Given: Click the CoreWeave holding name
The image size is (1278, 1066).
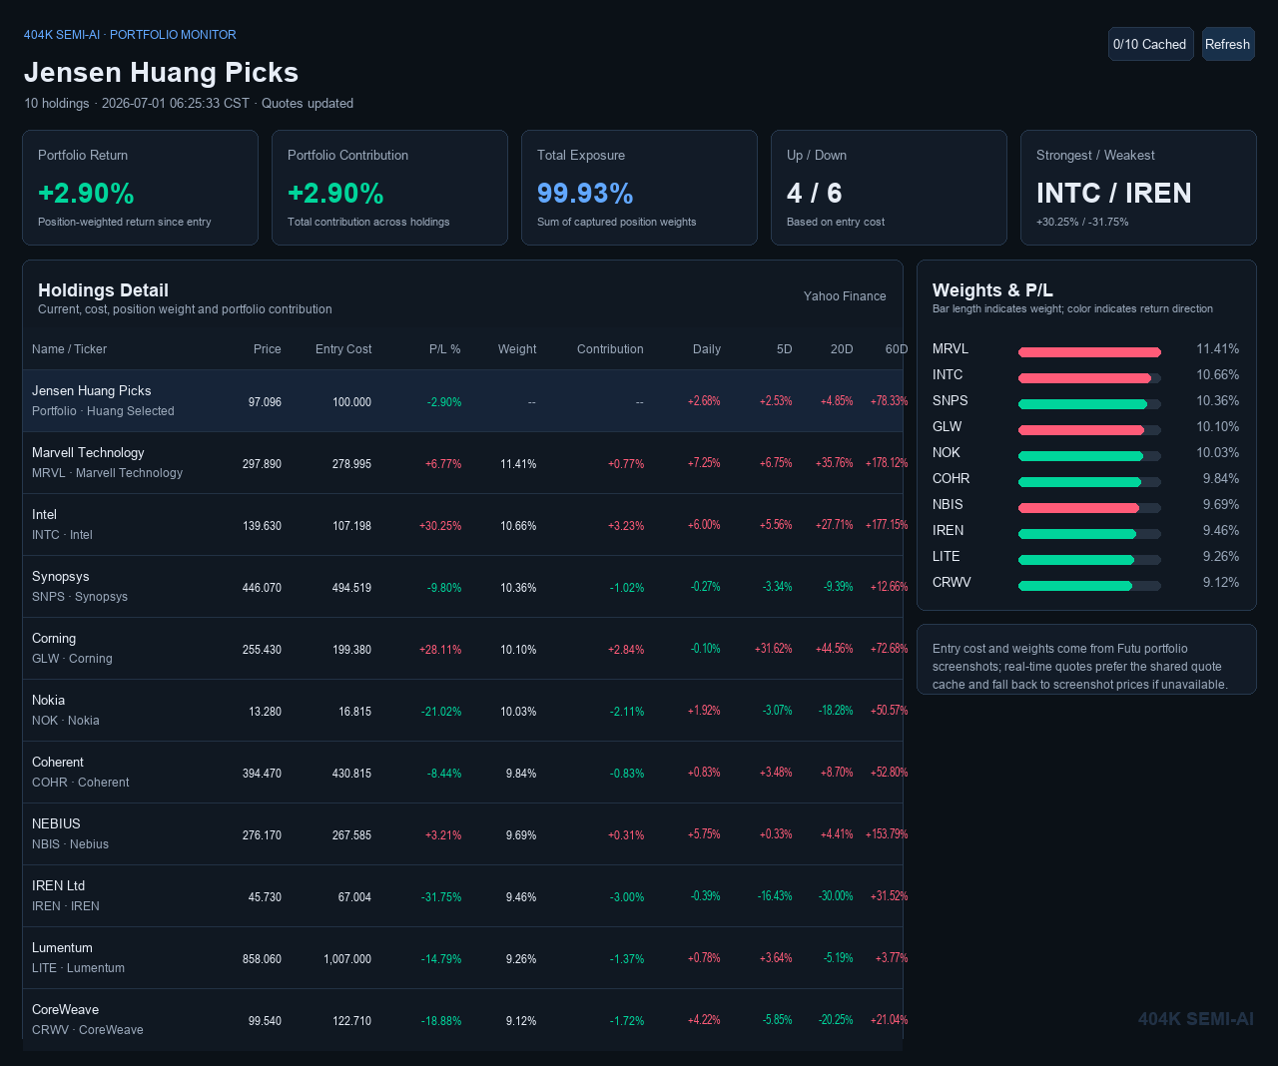Looking at the screenshot, I should point(65,1010).
